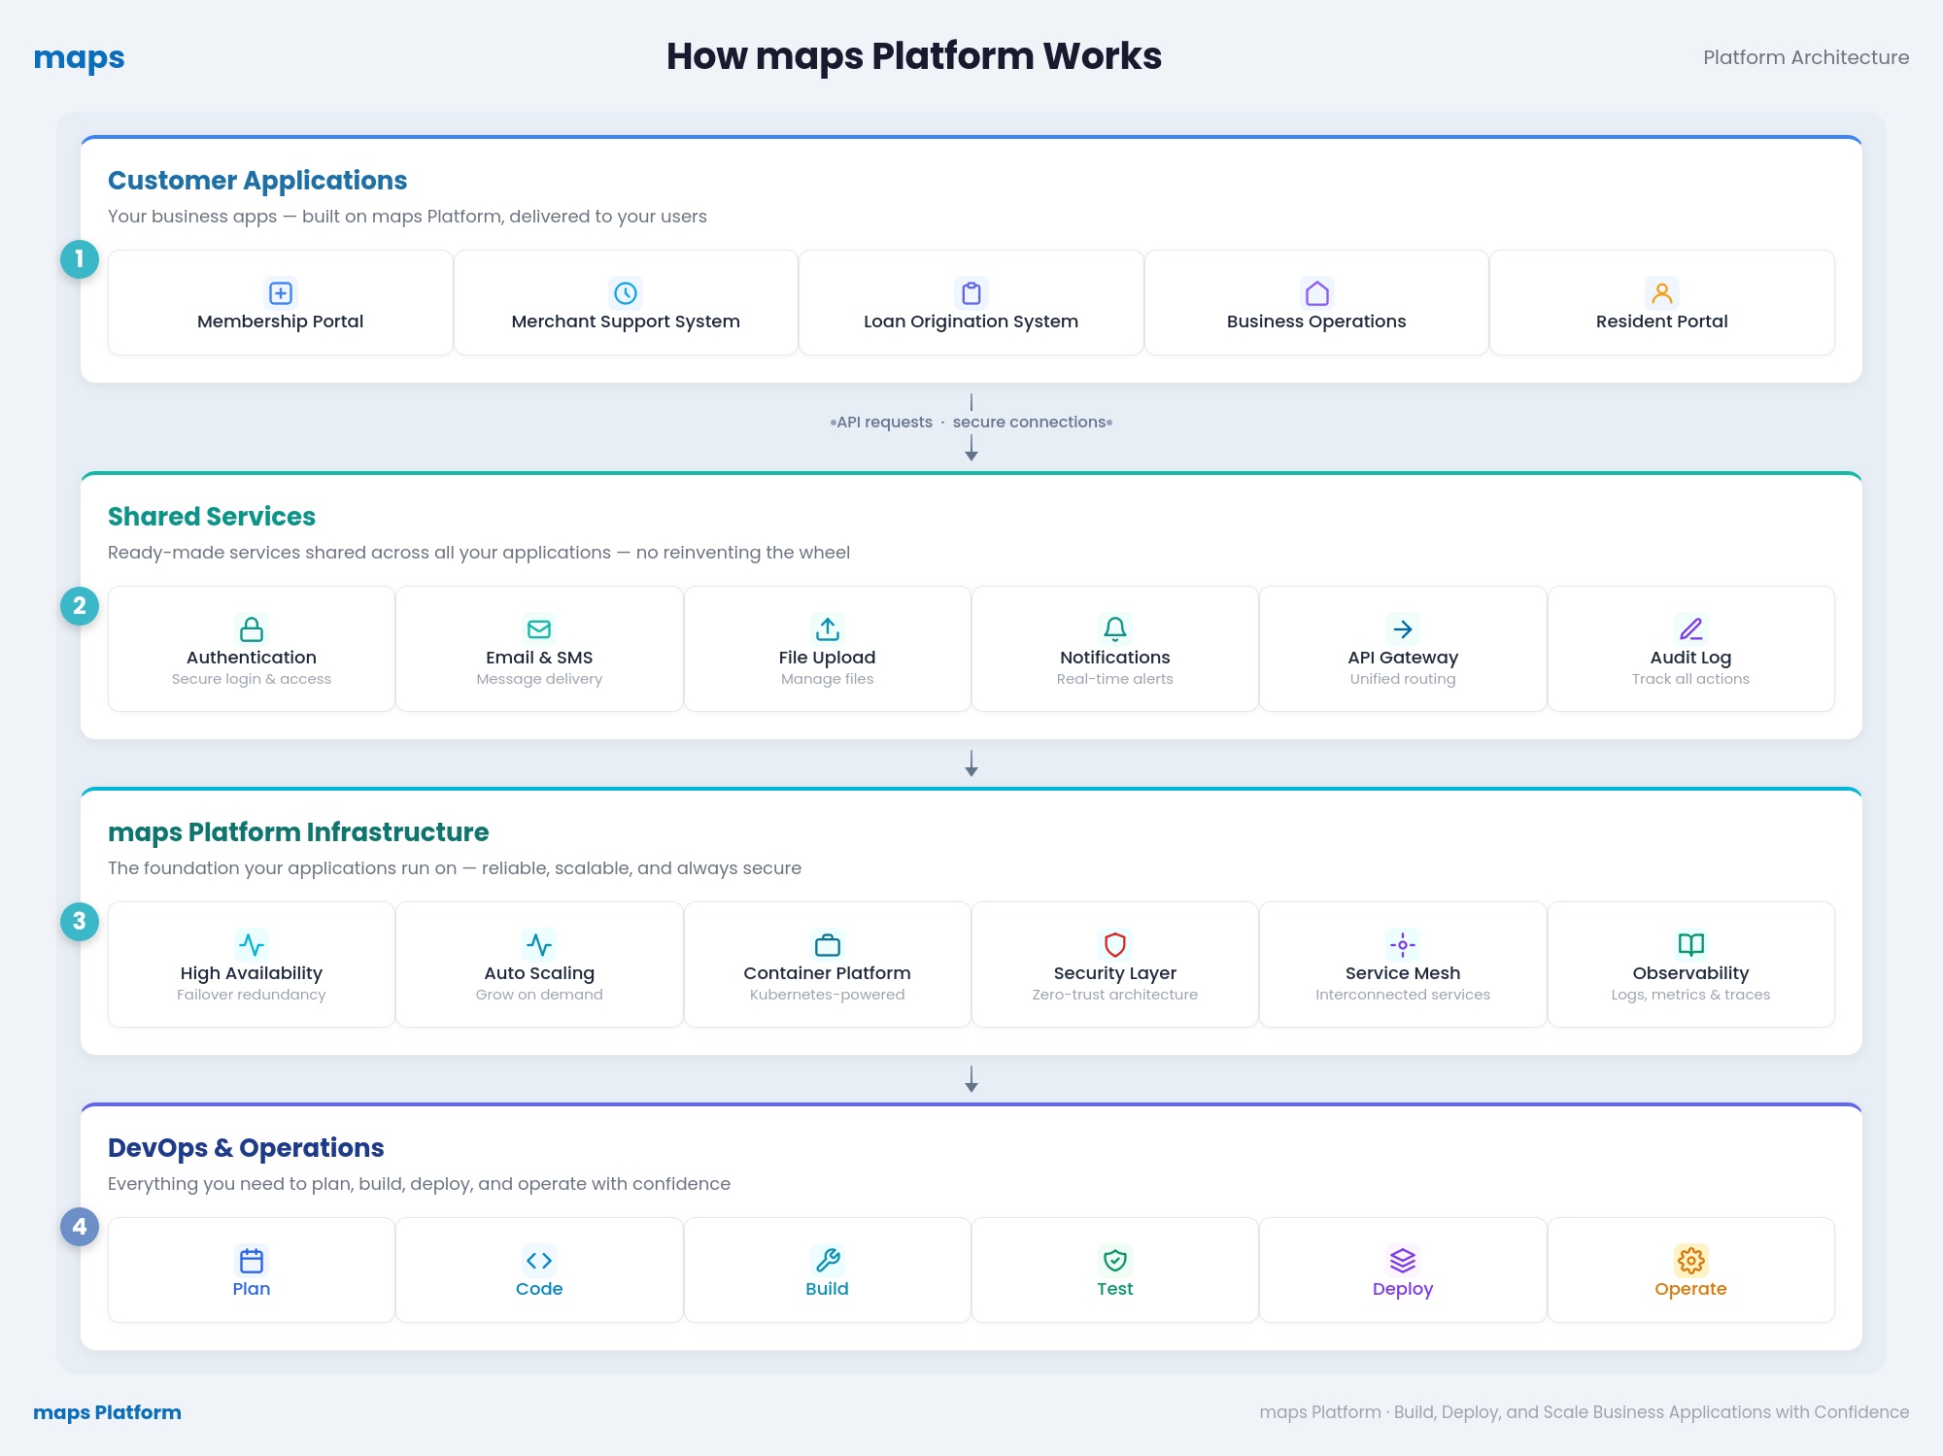
Task: Click the Container Platform icon
Action: tap(827, 944)
